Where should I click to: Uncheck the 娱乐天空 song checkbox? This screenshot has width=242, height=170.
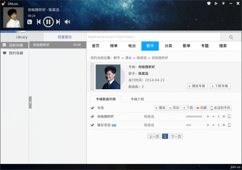click(92, 125)
